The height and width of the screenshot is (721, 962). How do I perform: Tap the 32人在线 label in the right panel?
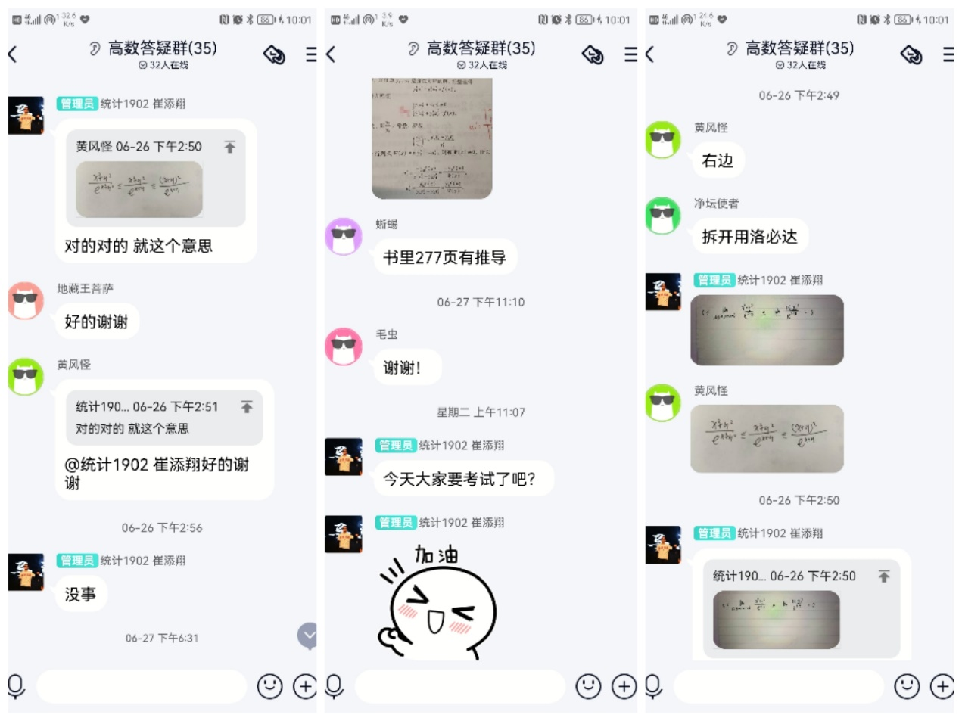point(801,65)
